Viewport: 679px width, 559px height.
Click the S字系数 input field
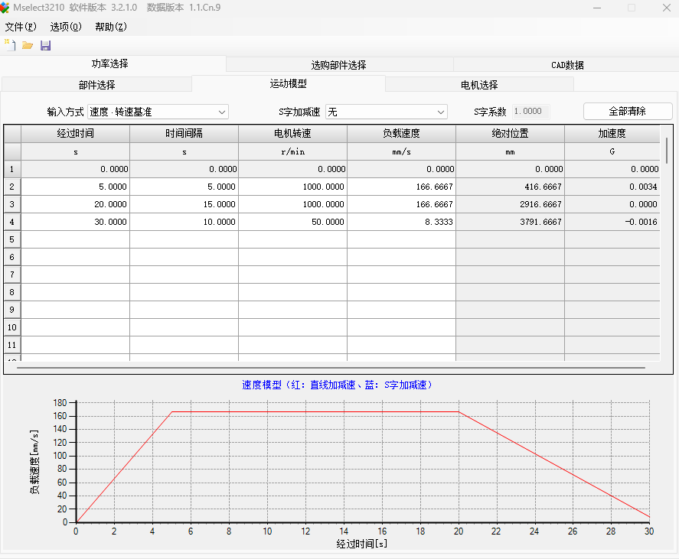pyautogui.click(x=531, y=112)
